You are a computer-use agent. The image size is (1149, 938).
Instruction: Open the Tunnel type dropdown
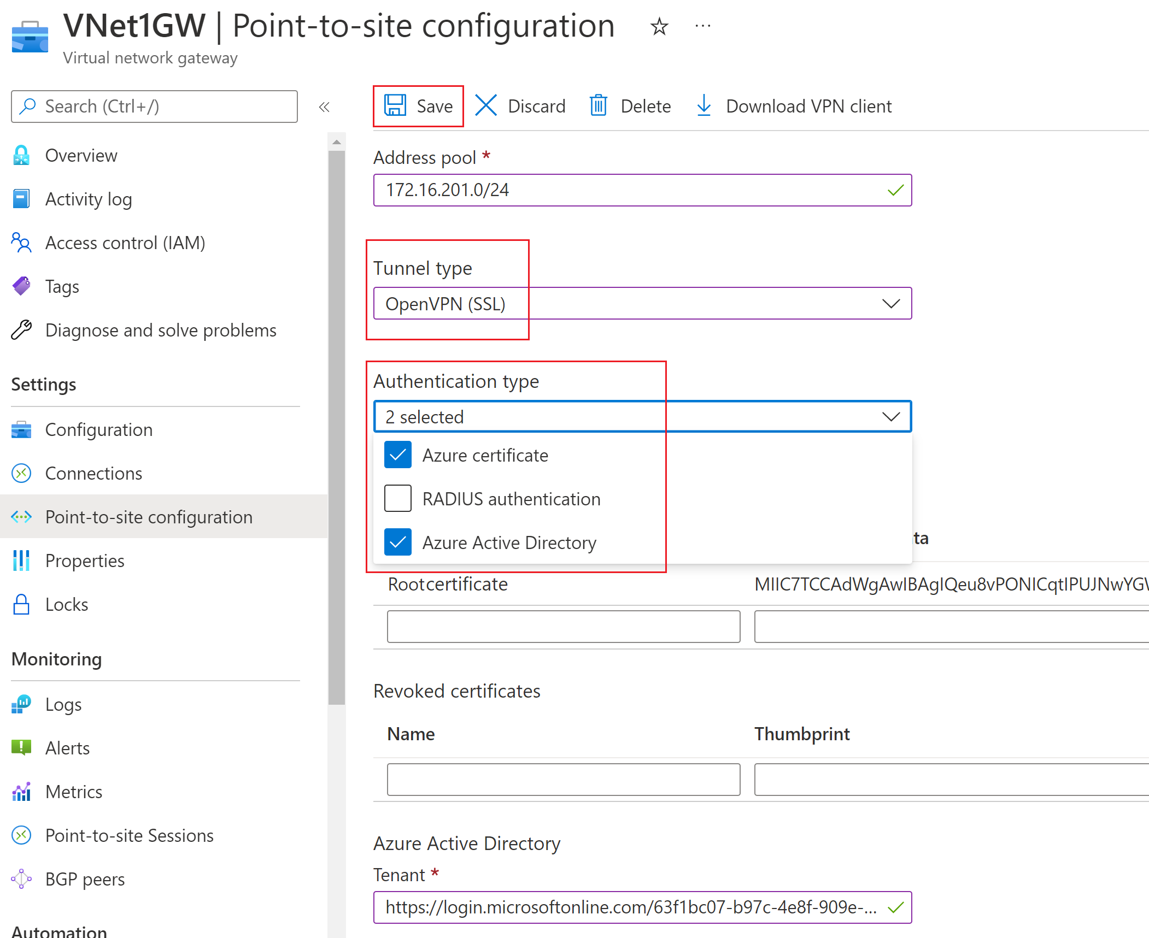tap(642, 304)
